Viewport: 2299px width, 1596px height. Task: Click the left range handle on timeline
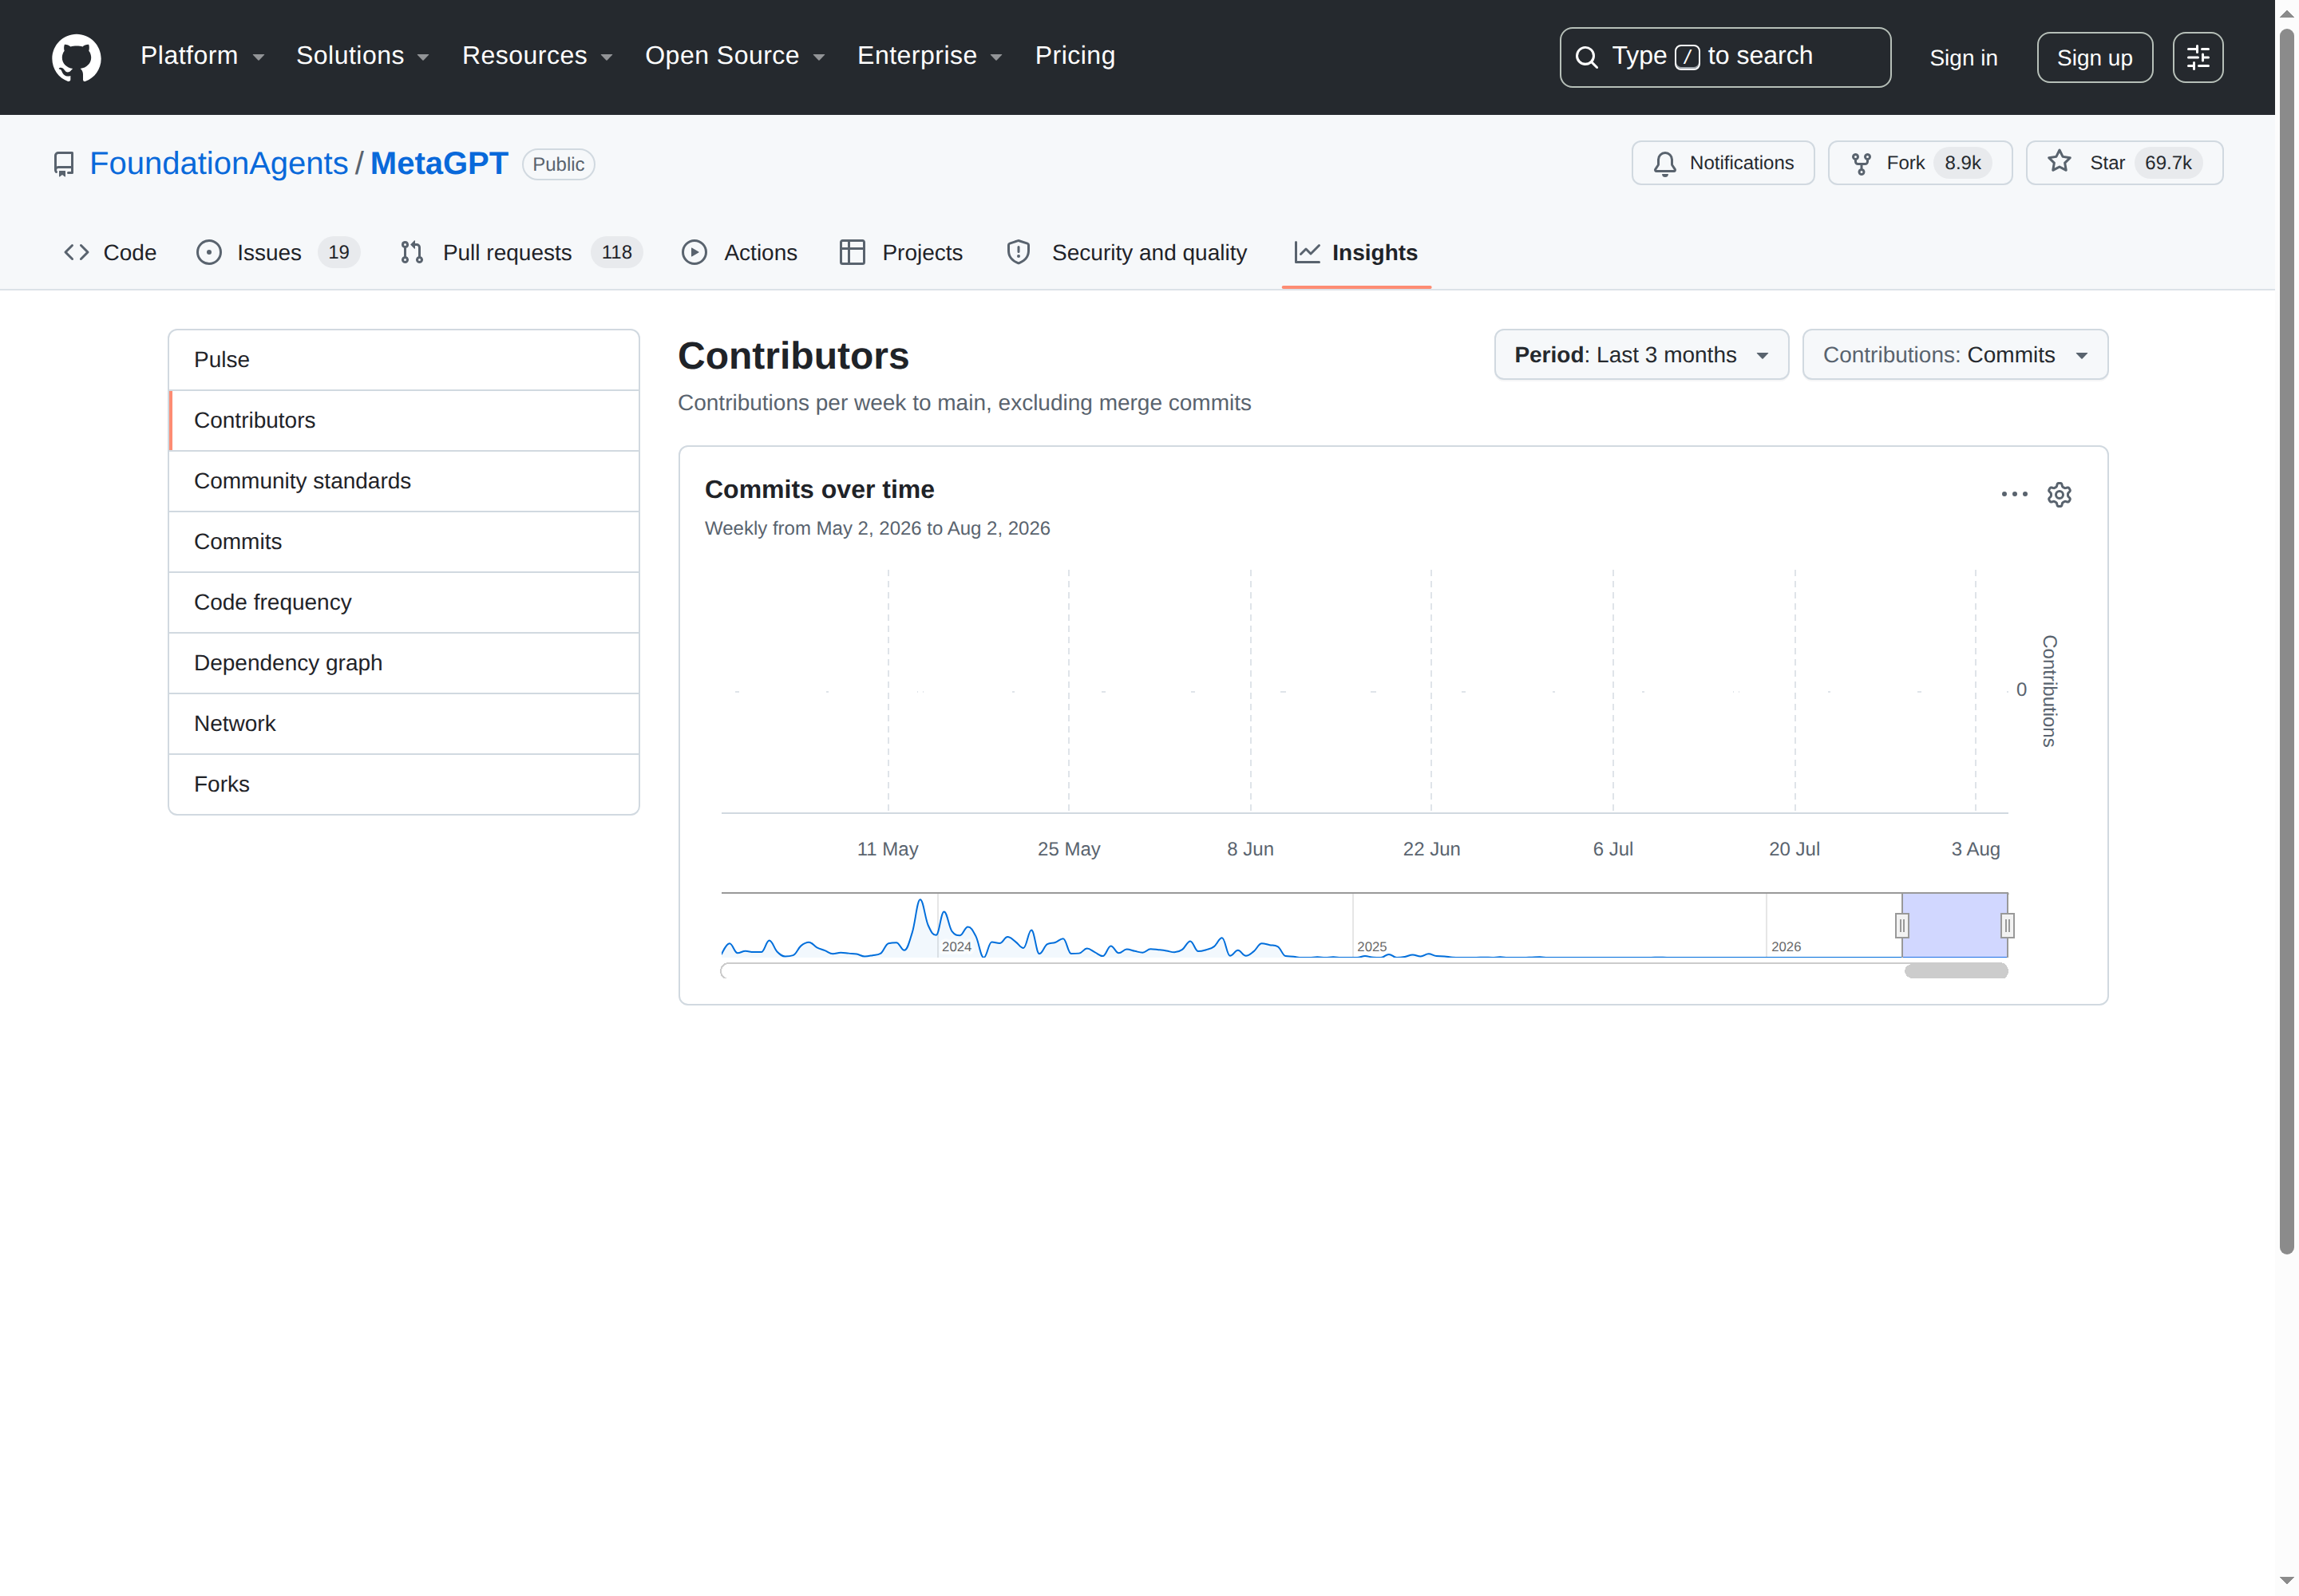(1901, 926)
